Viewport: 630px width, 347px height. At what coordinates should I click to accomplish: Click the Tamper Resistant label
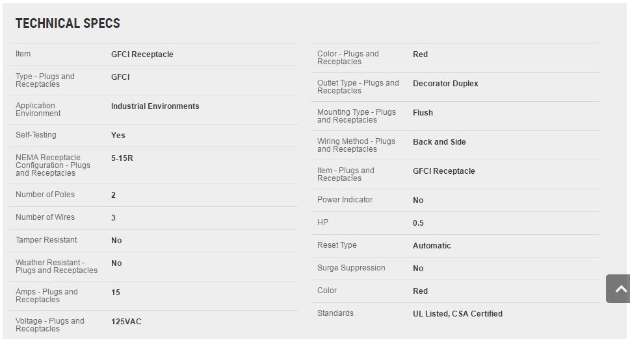[x=46, y=239]
